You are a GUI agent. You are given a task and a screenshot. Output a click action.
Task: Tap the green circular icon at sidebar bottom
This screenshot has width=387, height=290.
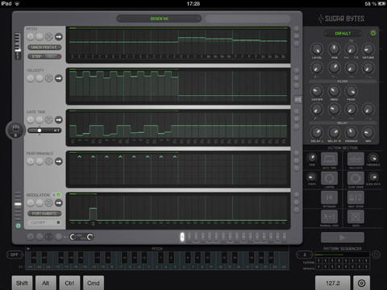[x=18, y=226]
